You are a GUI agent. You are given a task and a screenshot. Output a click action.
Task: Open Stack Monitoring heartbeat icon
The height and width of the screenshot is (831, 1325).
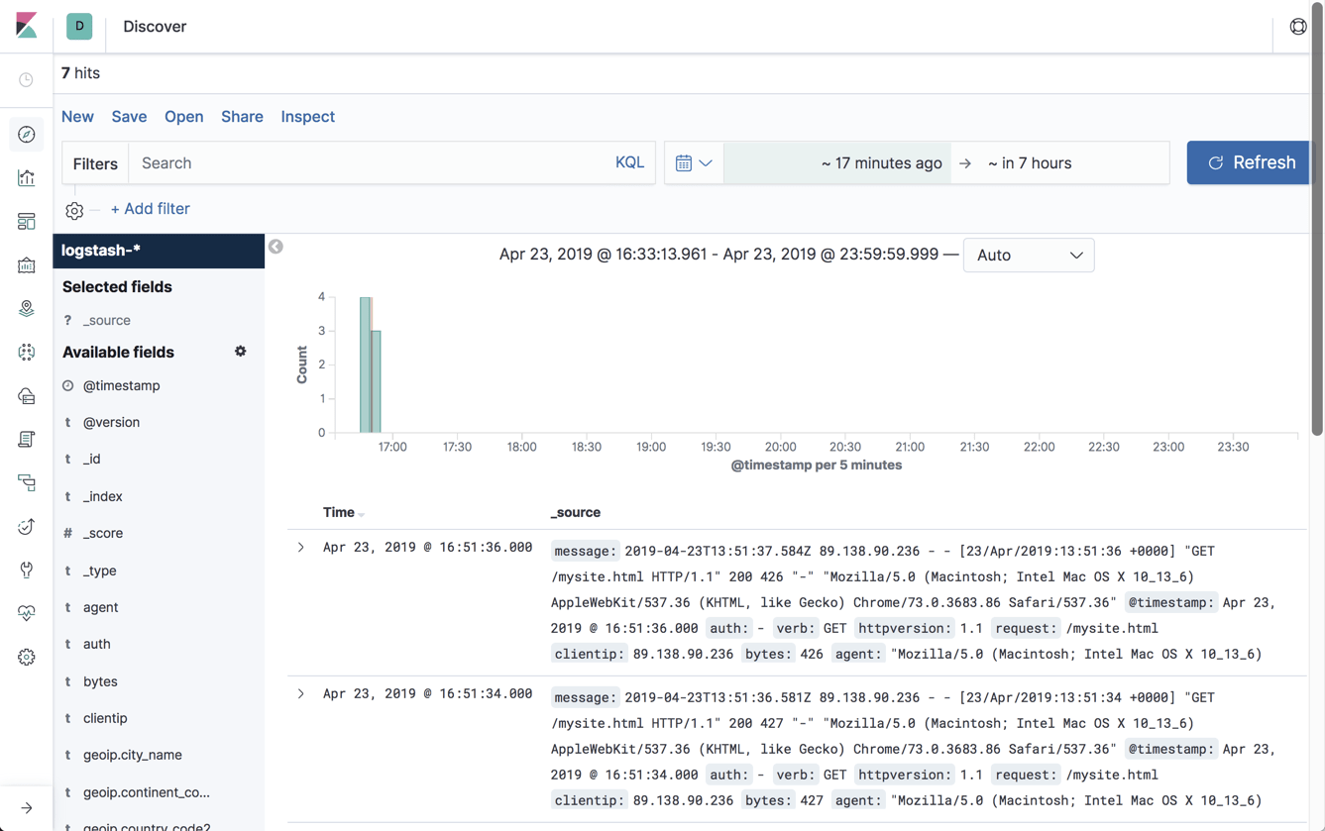pos(27,614)
